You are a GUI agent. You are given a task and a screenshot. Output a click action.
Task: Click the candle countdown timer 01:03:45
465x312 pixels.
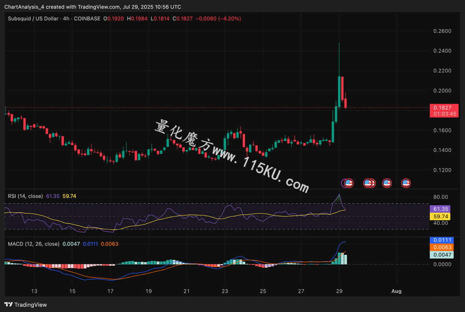444,114
